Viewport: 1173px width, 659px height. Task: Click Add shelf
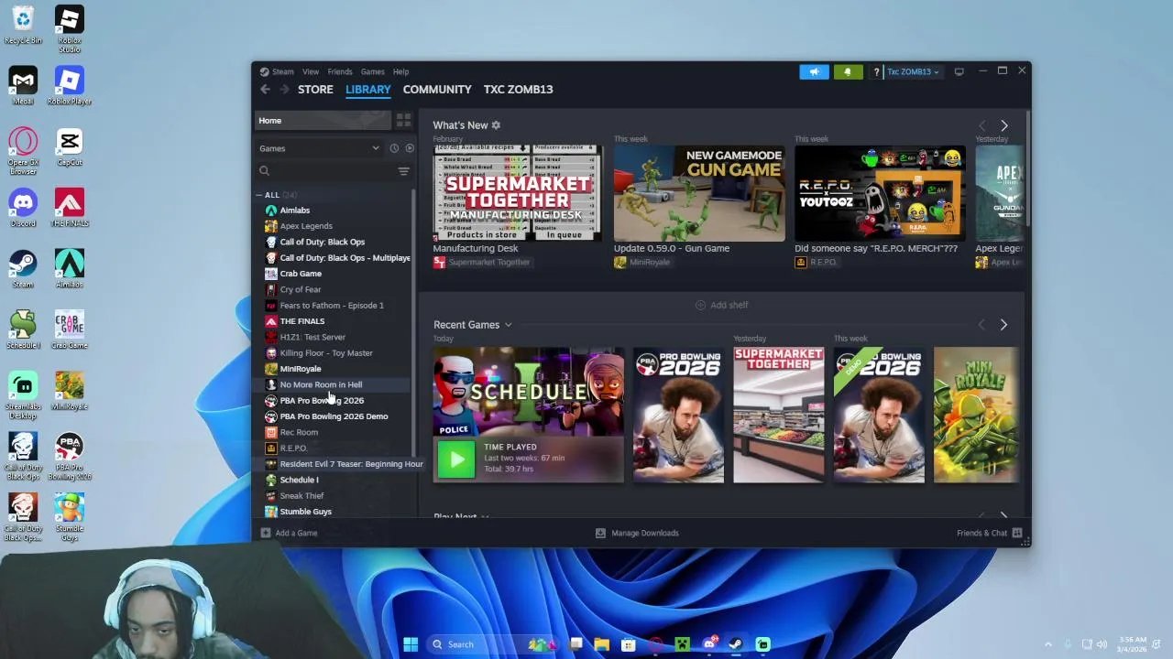point(721,305)
